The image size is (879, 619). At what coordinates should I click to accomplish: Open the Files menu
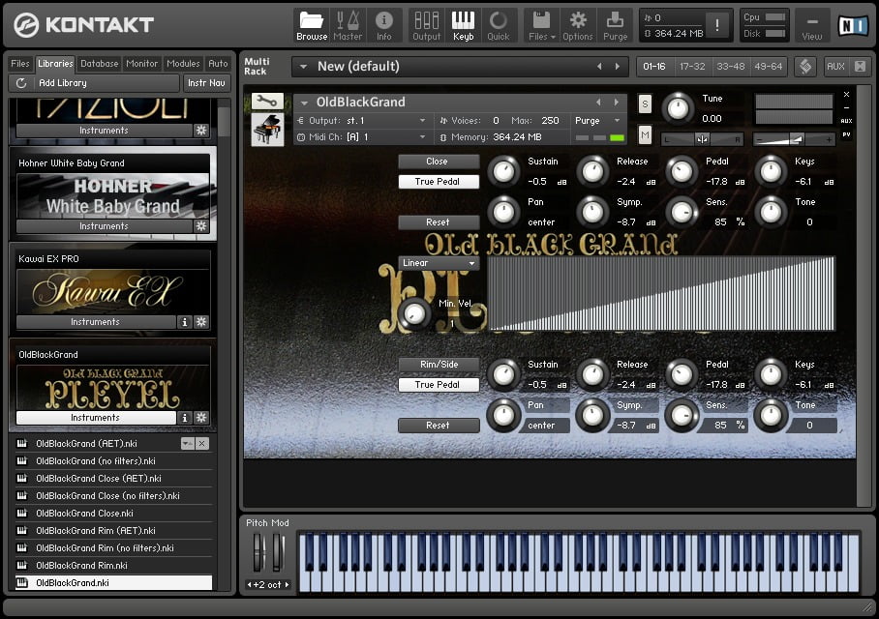click(x=541, y=26)
